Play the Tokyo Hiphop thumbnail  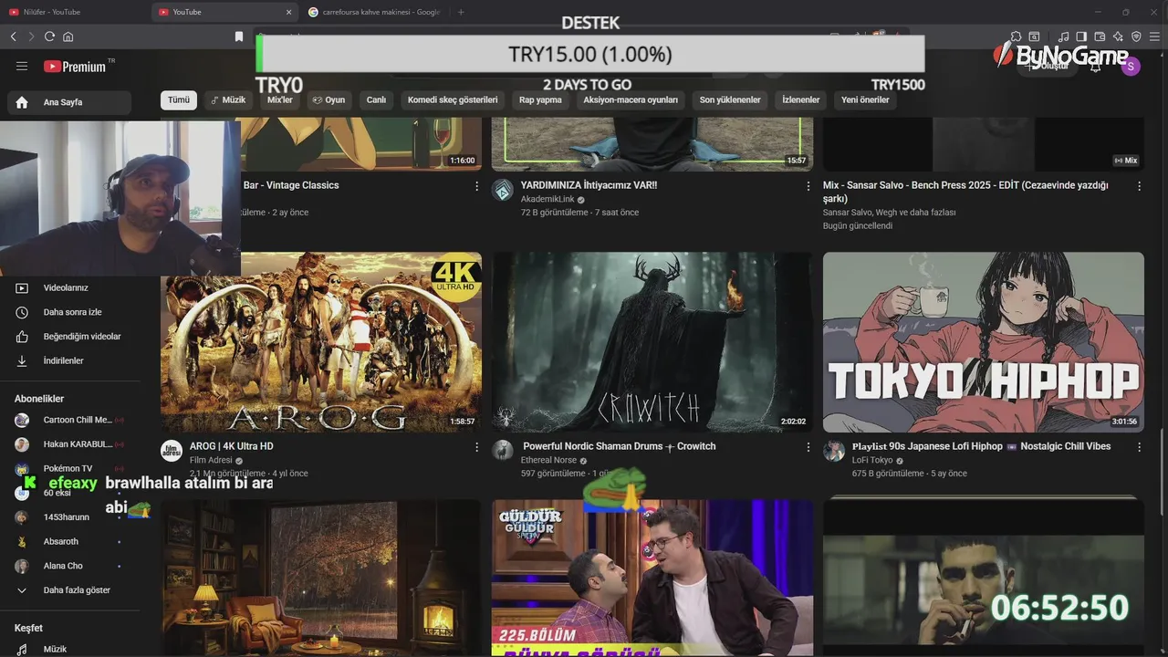coord(984,342)
